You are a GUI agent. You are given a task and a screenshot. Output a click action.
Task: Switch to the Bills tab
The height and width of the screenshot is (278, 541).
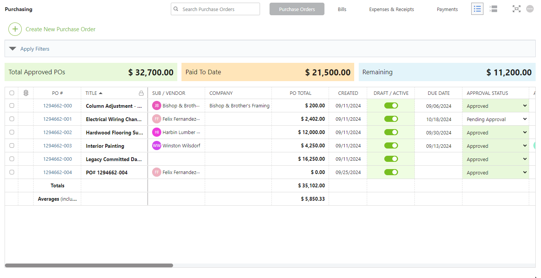coord(342,9)
